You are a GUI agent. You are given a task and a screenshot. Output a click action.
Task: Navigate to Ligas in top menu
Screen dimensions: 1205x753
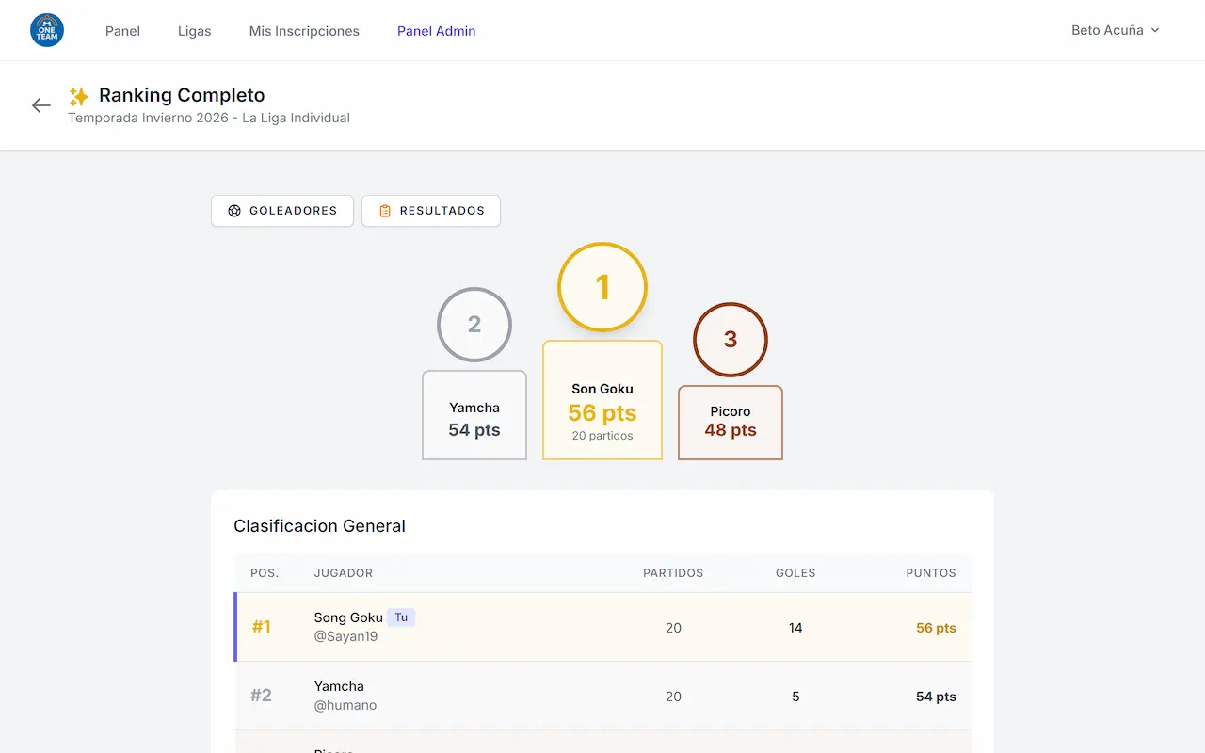pyautogui.click(x=194, y=31)
